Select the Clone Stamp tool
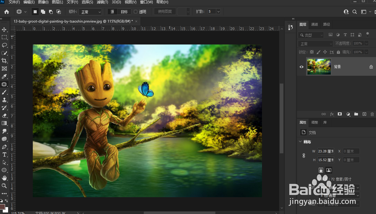This screenshot has width=376, height=214. point(4,100)
